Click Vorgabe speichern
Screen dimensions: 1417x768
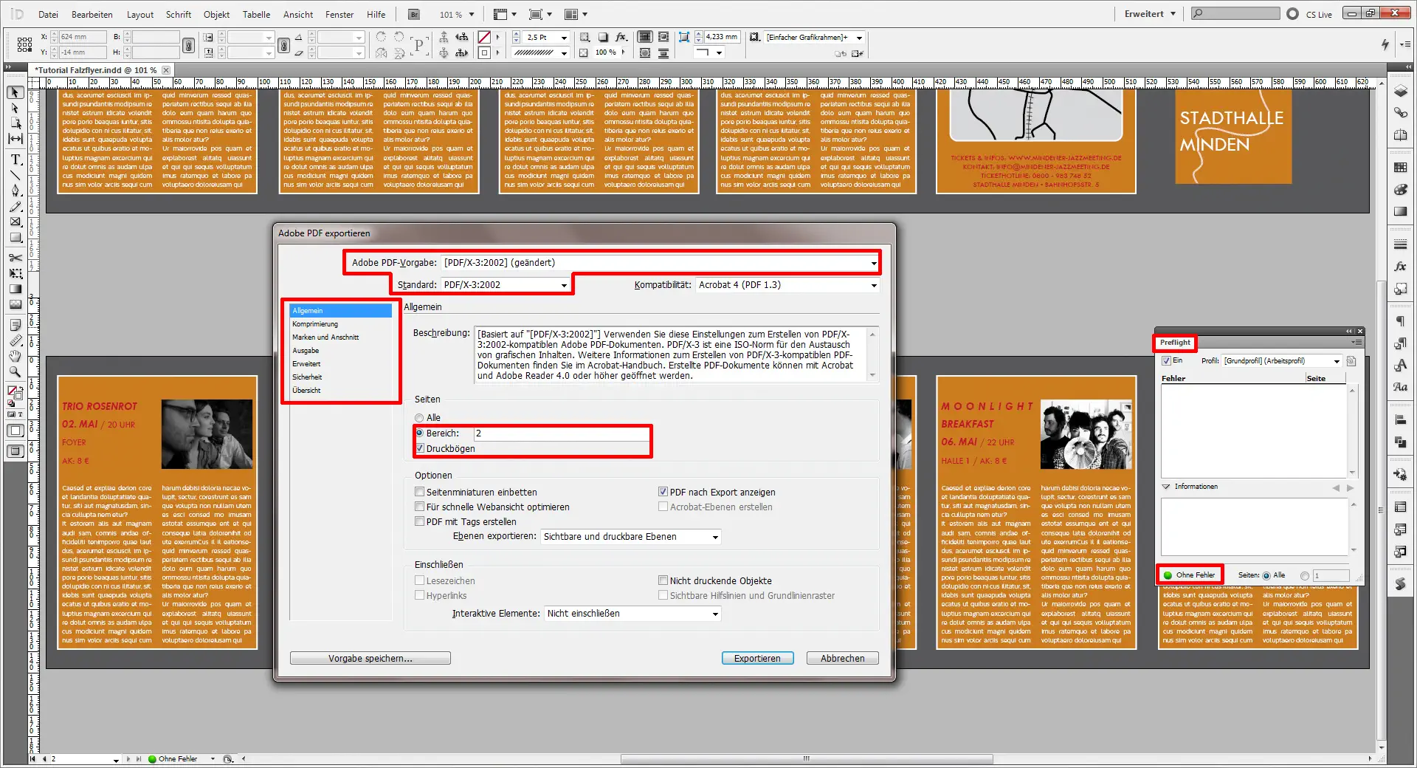point(370,658)
